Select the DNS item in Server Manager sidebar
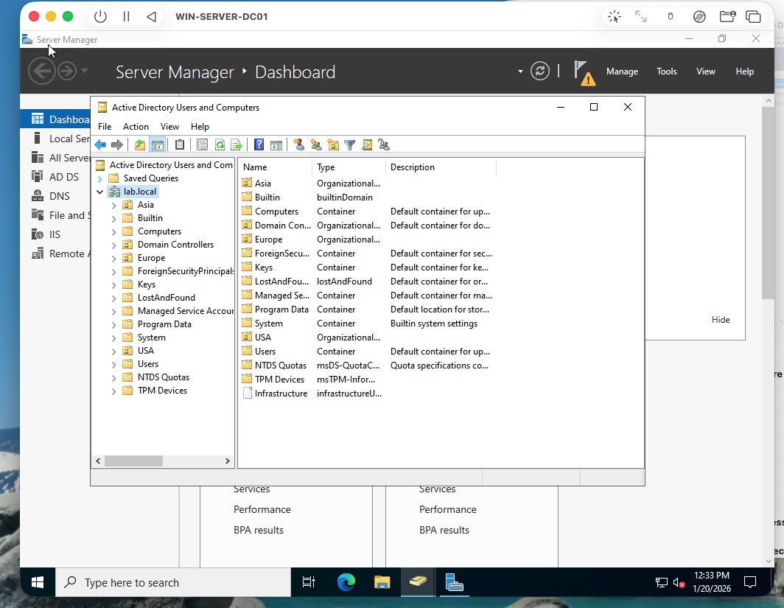The image size is (784, 608). [x=60, y=196]
